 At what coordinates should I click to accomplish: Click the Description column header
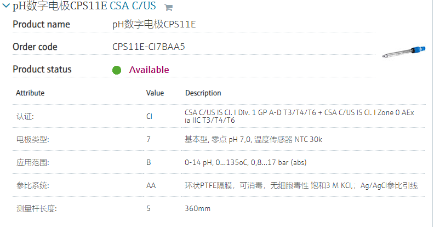[x=203, y=93]
